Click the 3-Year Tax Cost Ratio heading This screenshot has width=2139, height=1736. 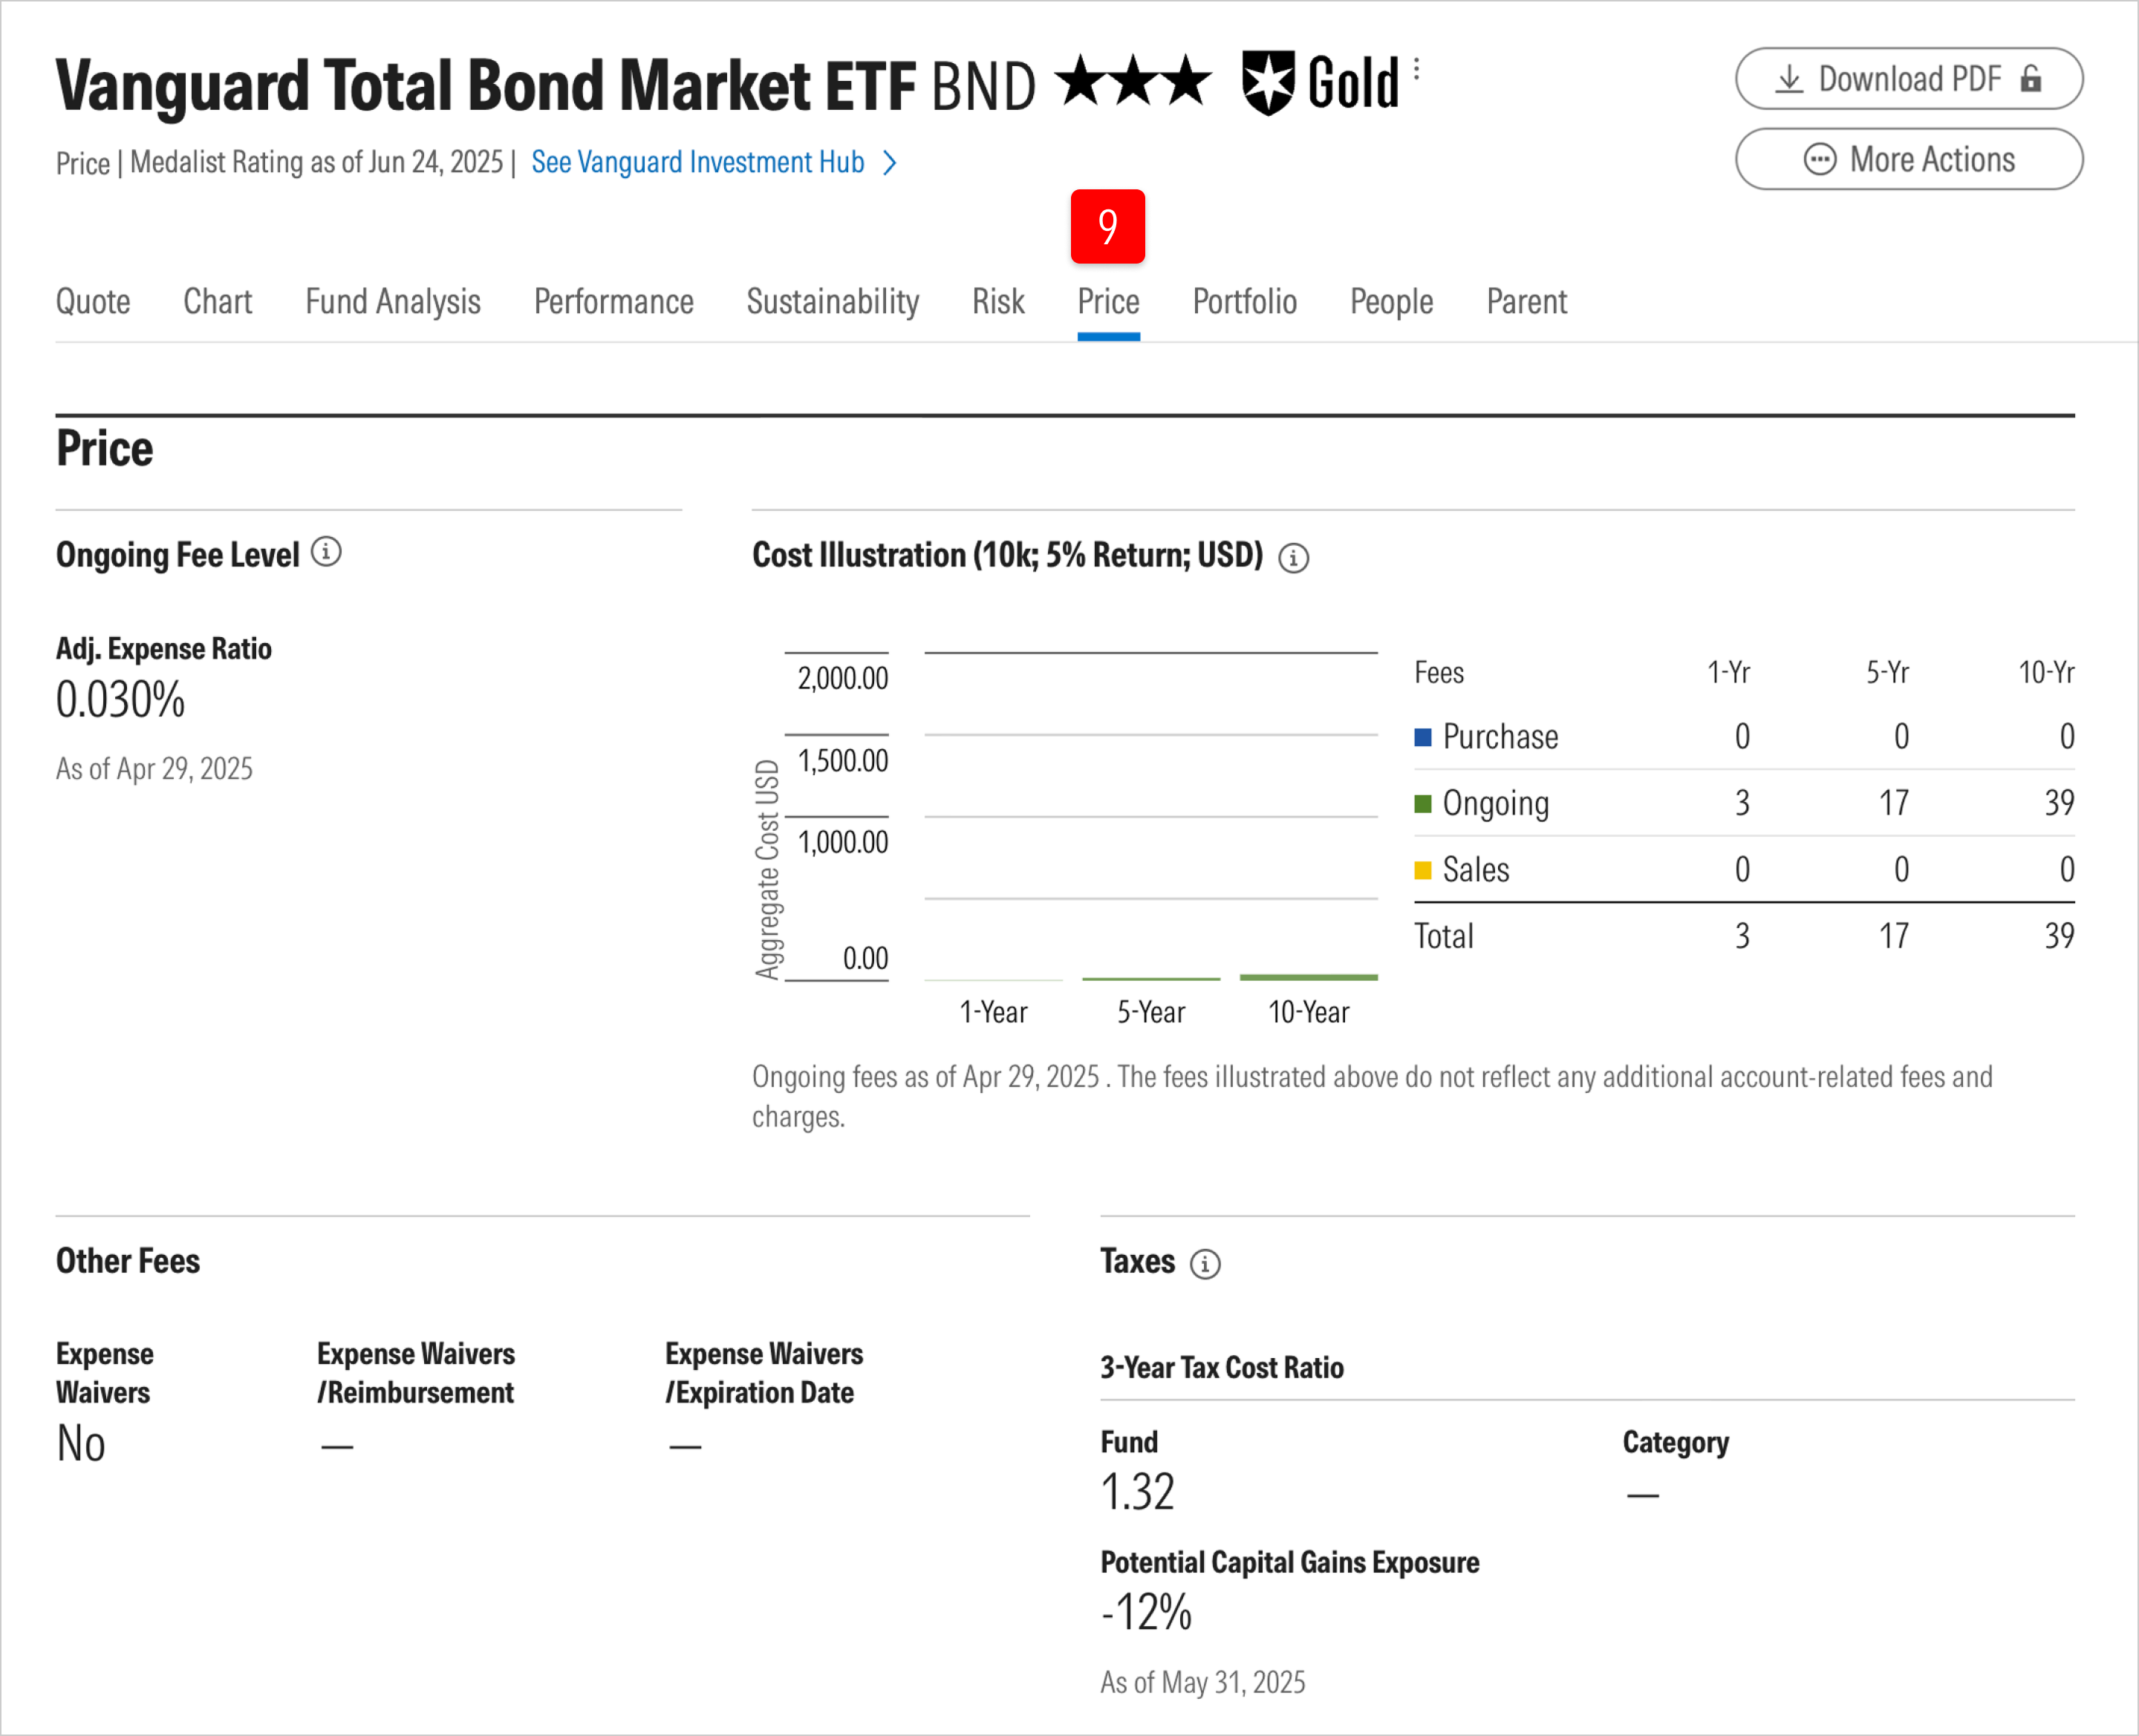[1222, 1367]
